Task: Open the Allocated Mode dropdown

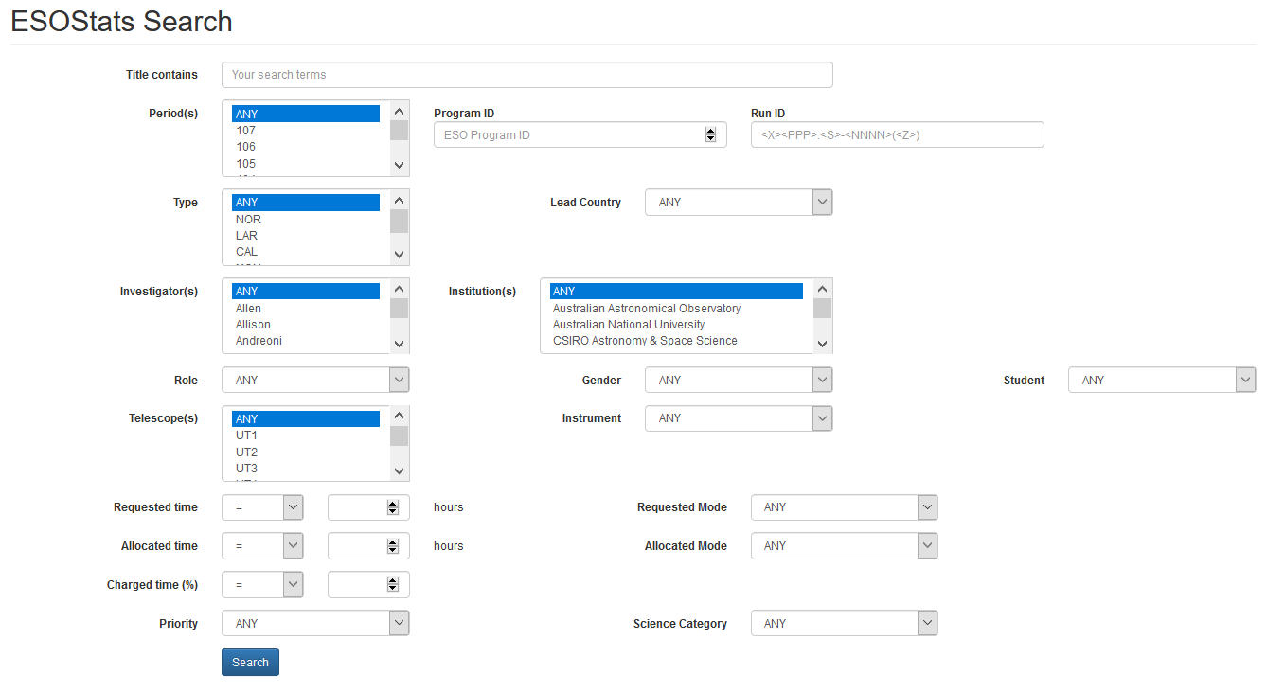Action: click(x=844, y=546)
